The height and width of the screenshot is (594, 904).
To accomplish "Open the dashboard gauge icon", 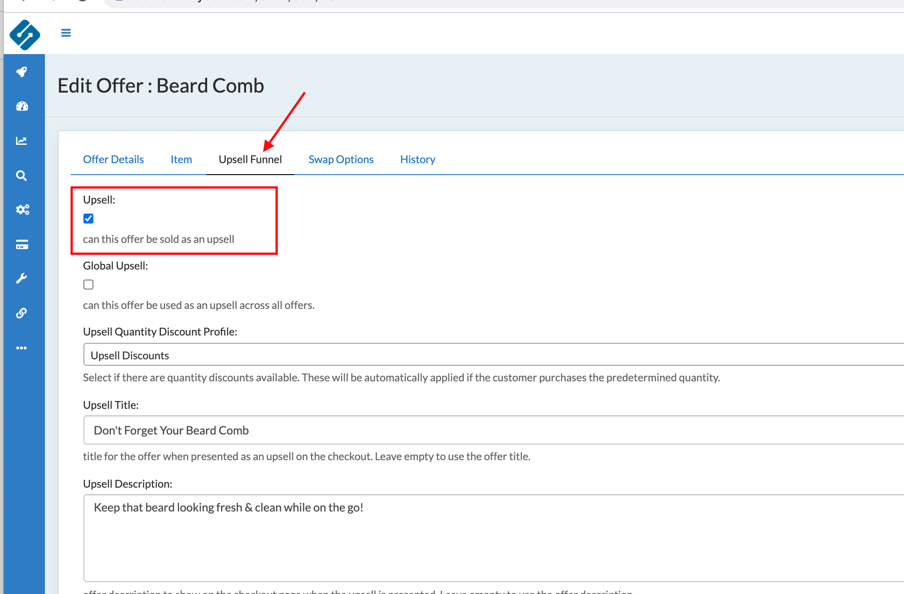I will click(22, 106).
